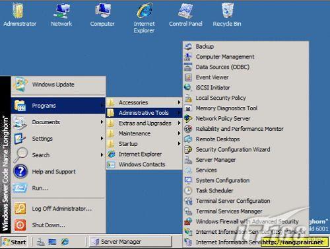Open Windows Update from Start menu
The height and width of the screenshot is (249, 330).
click(x=58, y=85)
